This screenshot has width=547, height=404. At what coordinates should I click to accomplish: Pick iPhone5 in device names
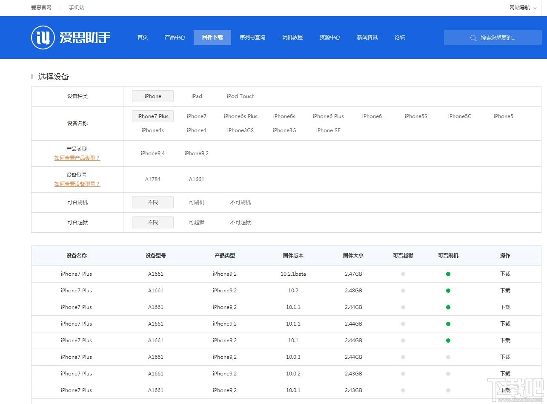click(x=504, y=116)
